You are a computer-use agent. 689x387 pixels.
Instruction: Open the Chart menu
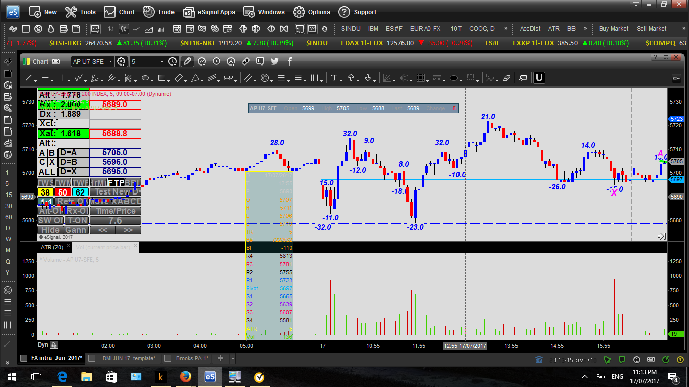[x=120, y=12]
